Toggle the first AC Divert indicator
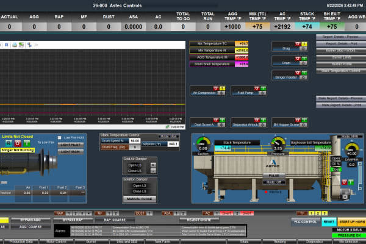This screenshot has width=366, height=244. [x=226, y=213]
